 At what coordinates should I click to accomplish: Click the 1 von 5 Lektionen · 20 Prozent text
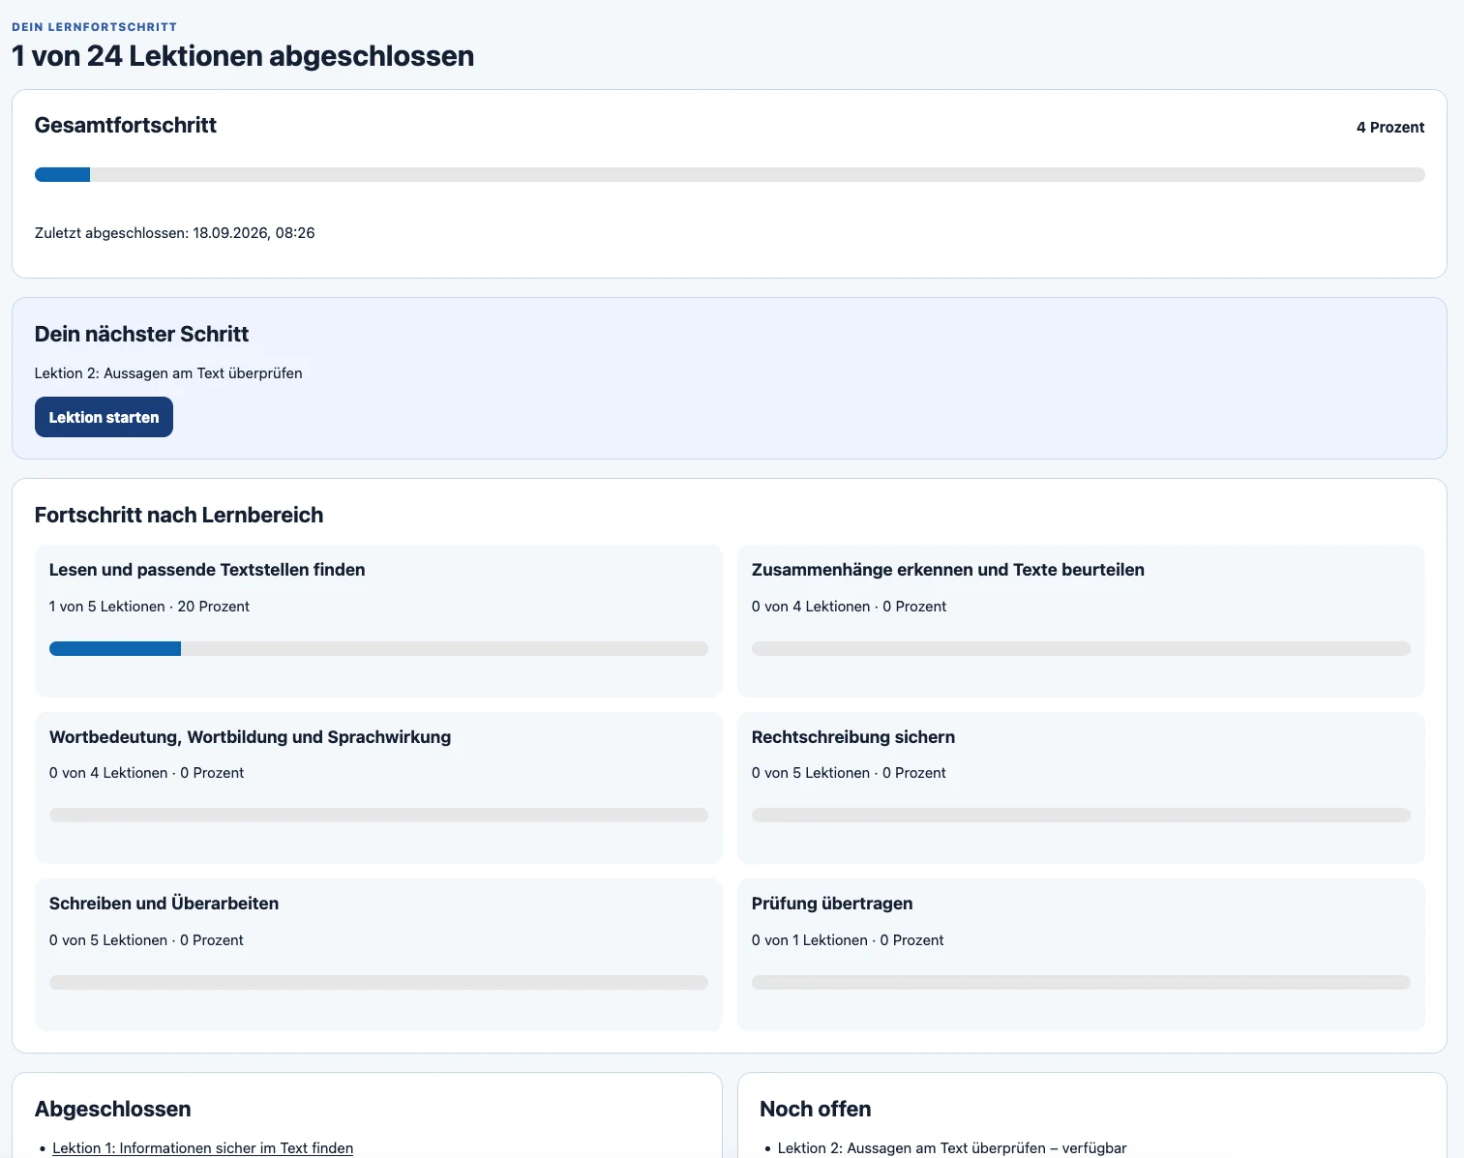pos(149,607)
